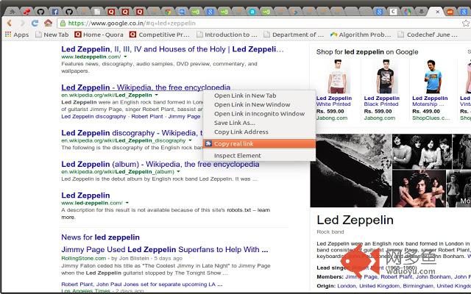The height and width of the screenshot is (294, 471).
Task: Open the Home - Quora bookmark
Action: coord(101,35)
